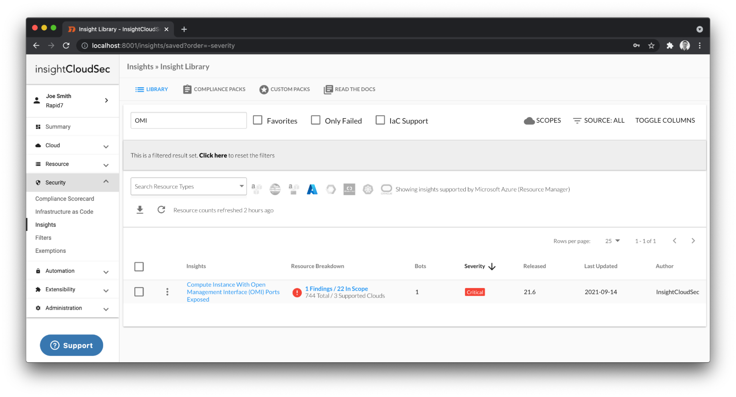Click the Oracle cloud filter icon
This screenshot has height=397, width=736.
386,189
